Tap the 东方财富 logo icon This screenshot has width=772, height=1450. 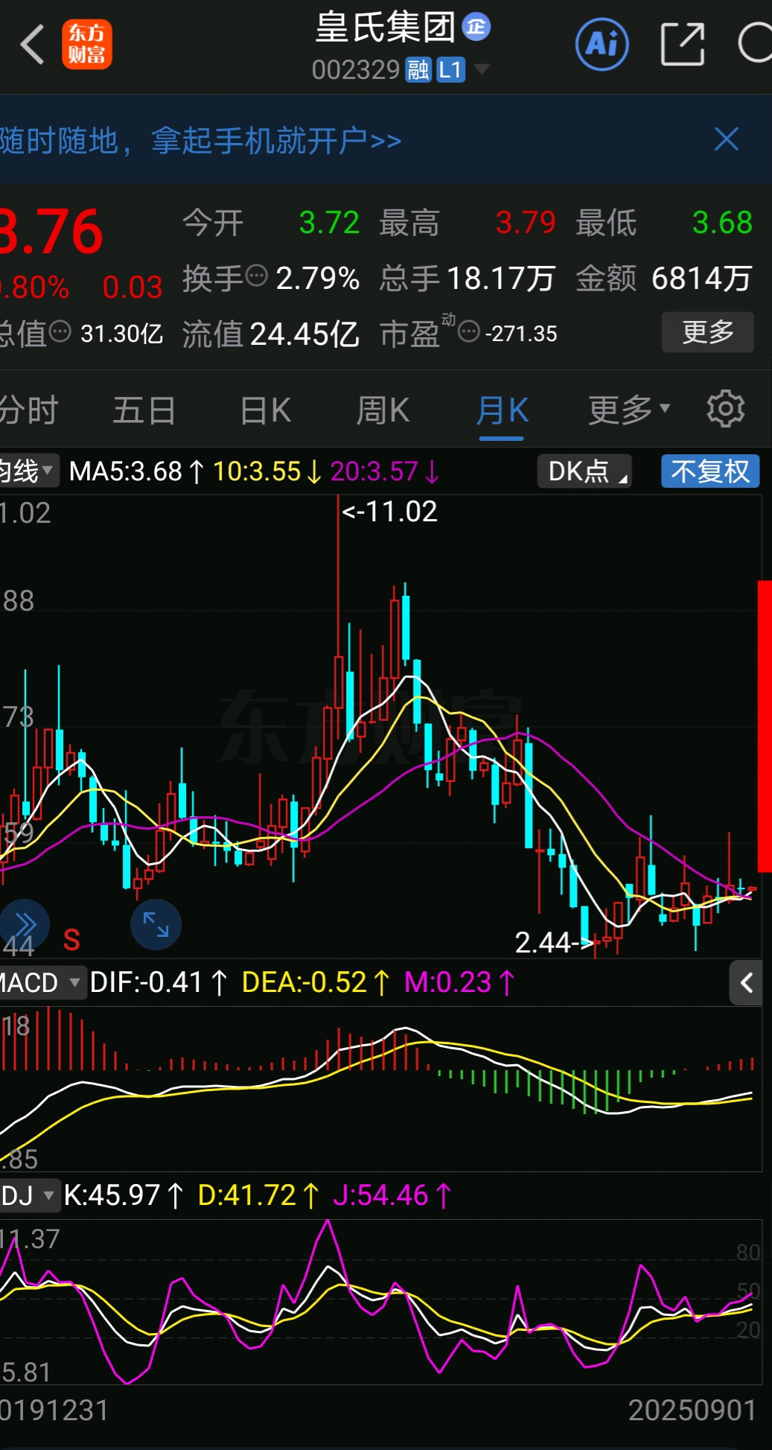[x=87, y=45]
